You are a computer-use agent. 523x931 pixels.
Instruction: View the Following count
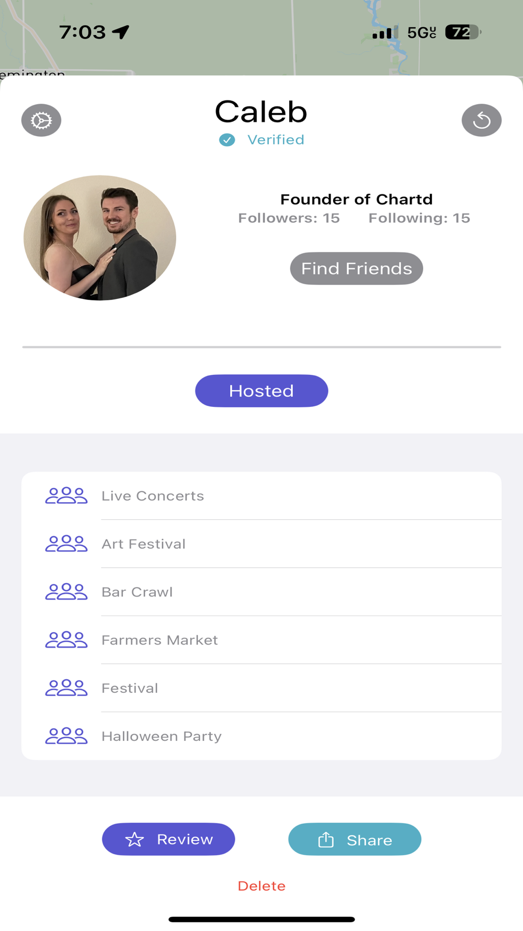[x=419, y=218]
